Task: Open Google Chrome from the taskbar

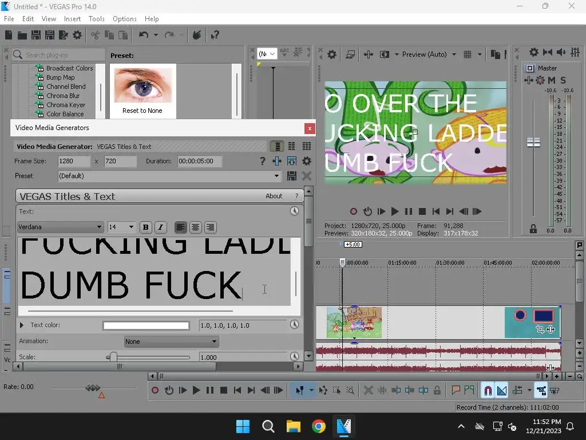Action: 318,426
